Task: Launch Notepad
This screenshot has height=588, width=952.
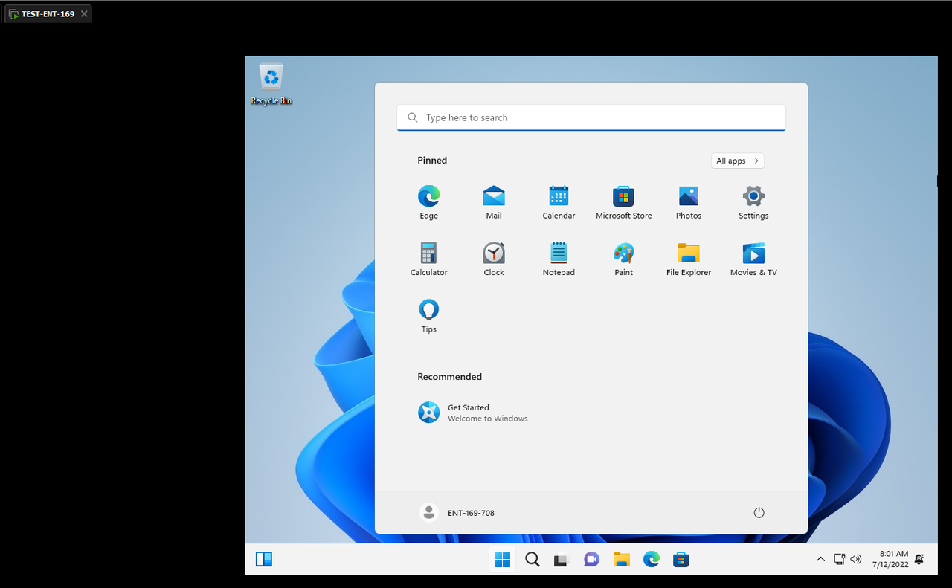Action: [x=559, y=259]
